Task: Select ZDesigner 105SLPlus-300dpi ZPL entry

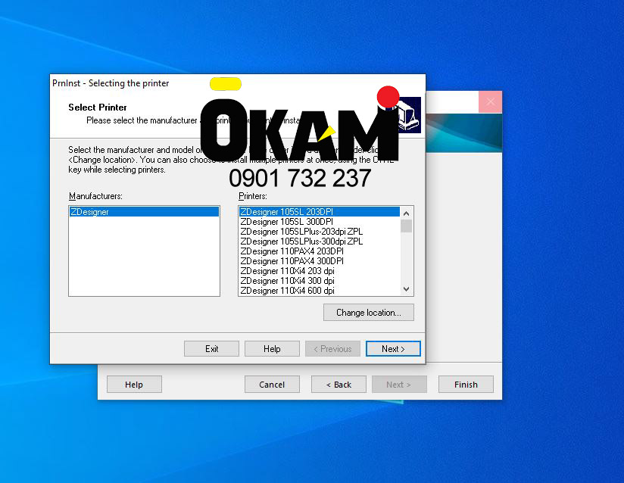Action: (319, 241)
